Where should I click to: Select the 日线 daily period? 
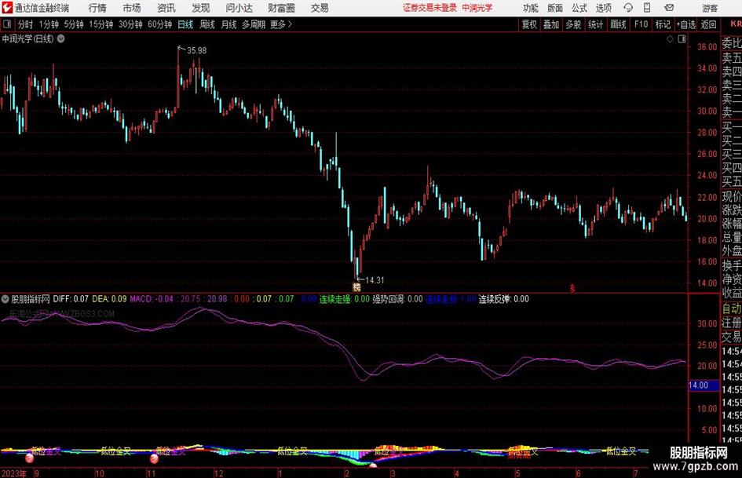[185, 24]
